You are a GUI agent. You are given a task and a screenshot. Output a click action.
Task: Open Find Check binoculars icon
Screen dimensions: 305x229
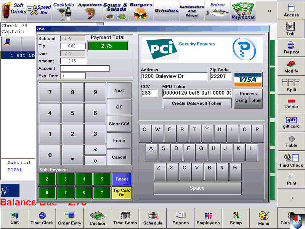pos(291,160)
